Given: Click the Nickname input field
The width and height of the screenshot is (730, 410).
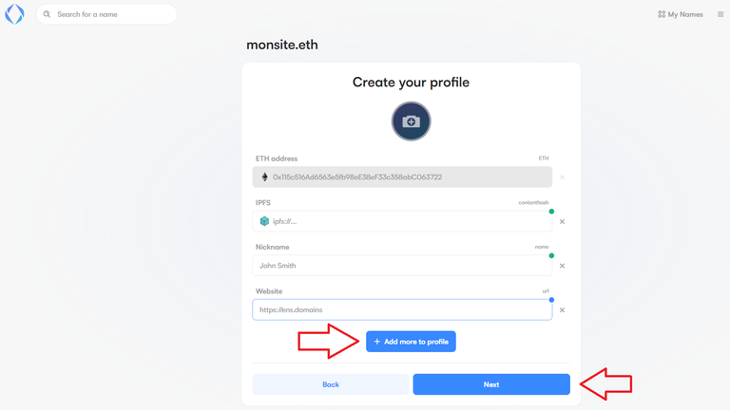Looking at the screenshot, I should 402,266.
